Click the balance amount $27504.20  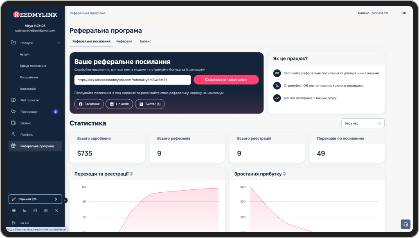[x=380, y=13]
